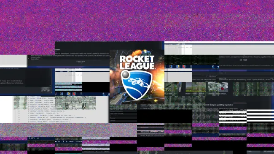274x154 pixels.
Task: Click the Firefox icon in the lower taskbar
Action: 68,94
